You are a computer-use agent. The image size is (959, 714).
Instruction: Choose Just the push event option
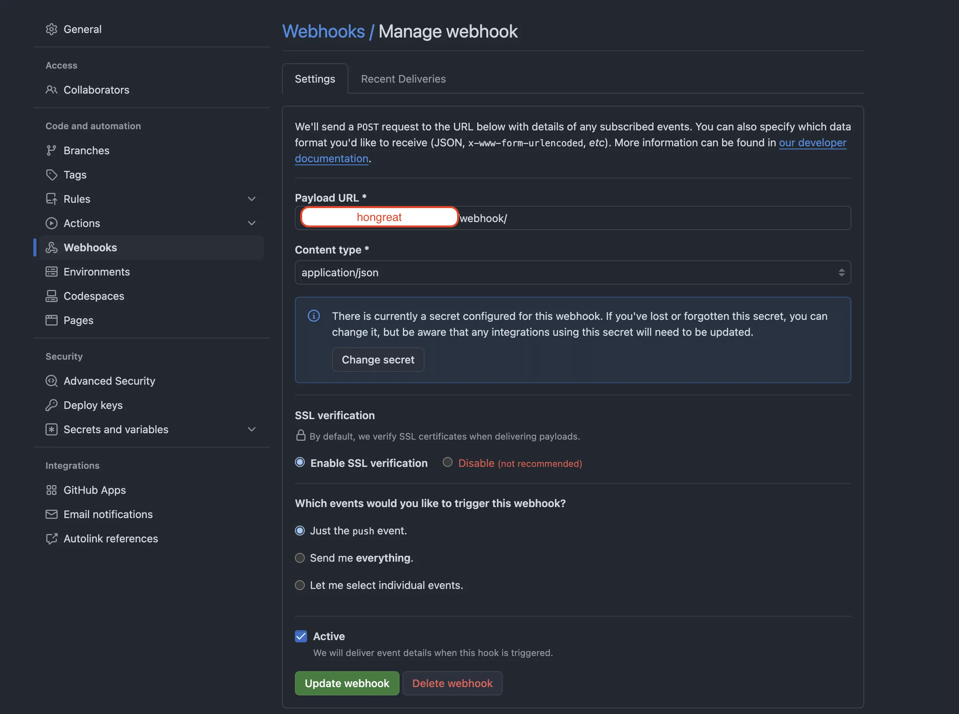click(299, 531)
